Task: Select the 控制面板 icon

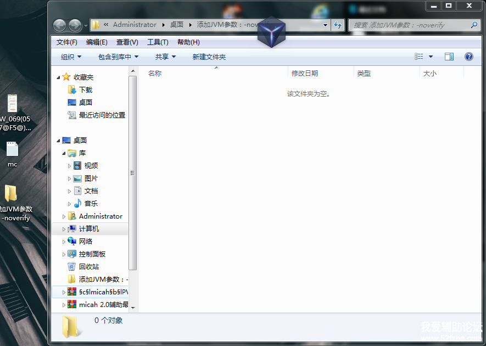Action: coord(72,254)
